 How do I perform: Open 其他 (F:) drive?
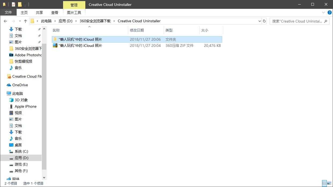[x=21, y=171]
